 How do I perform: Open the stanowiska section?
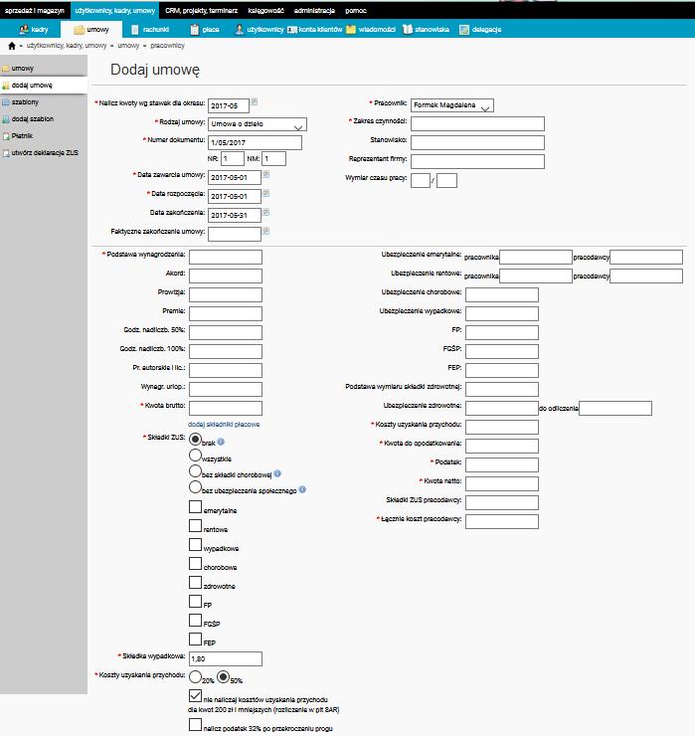427,30
